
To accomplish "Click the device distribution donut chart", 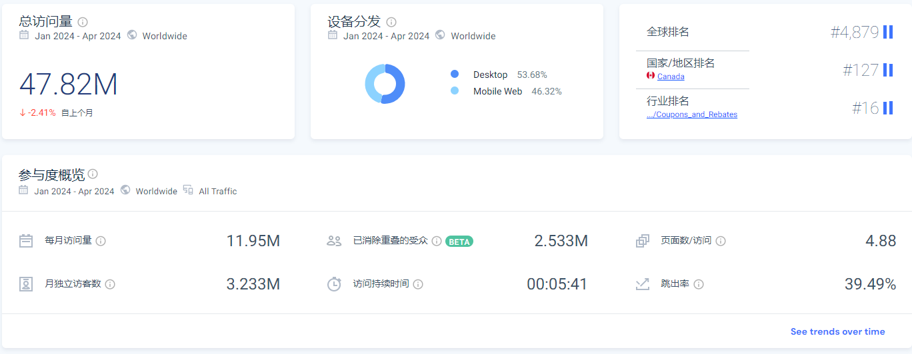I will [385, 84].
